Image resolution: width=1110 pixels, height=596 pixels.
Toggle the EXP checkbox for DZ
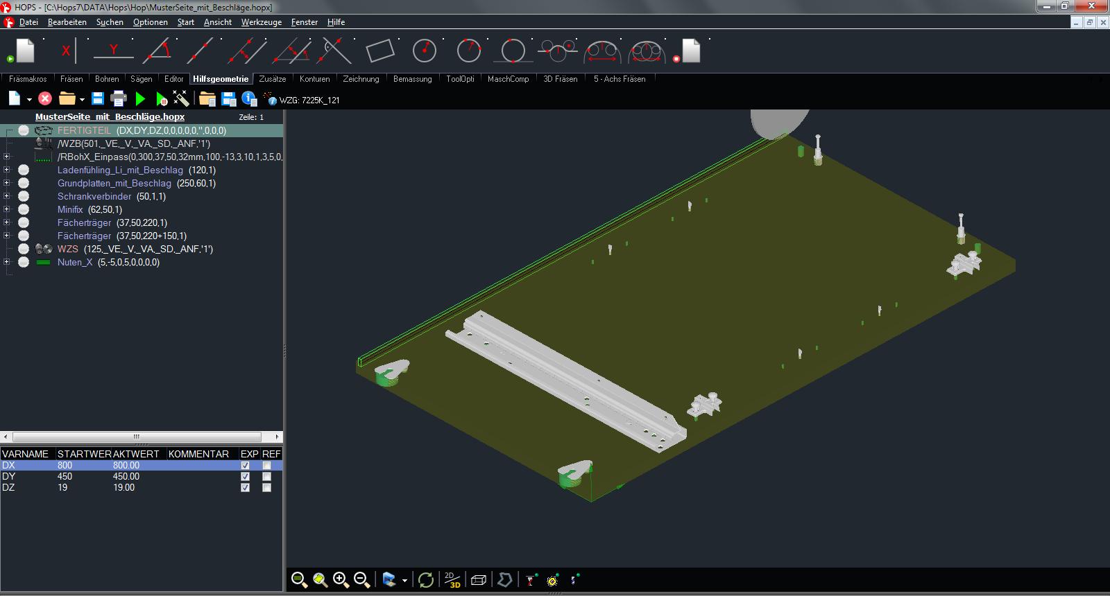tap(245, 488)
